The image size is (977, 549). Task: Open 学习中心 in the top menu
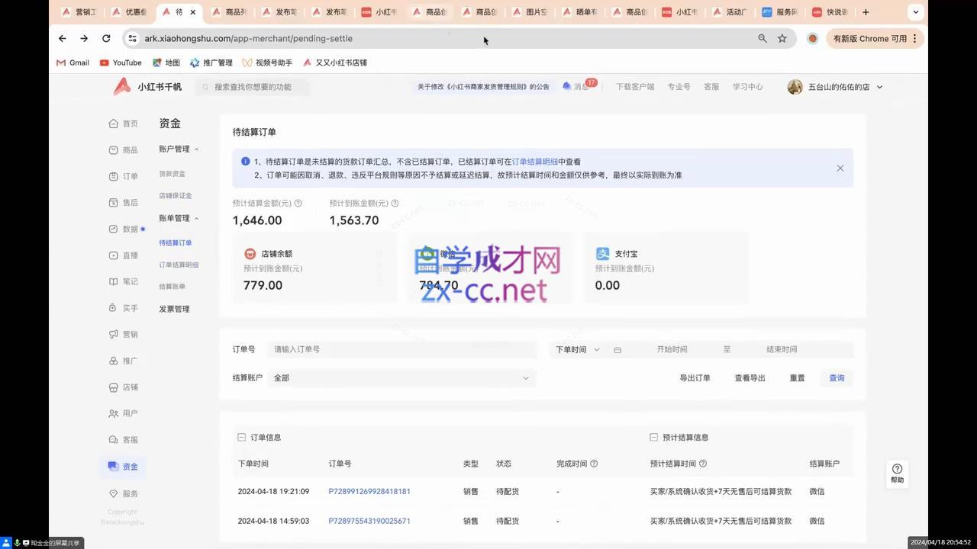tap(747, 86)
